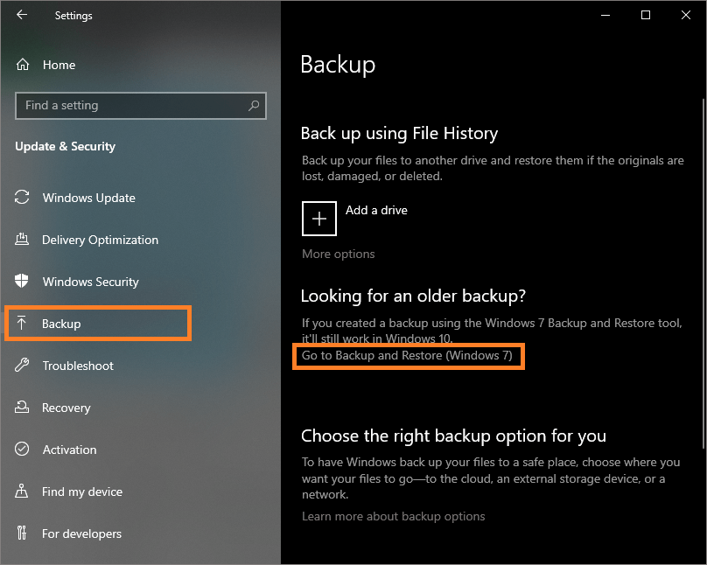Click the For developers tools icon
Viewport: 707px width, 565px height.
coord(22,533)
